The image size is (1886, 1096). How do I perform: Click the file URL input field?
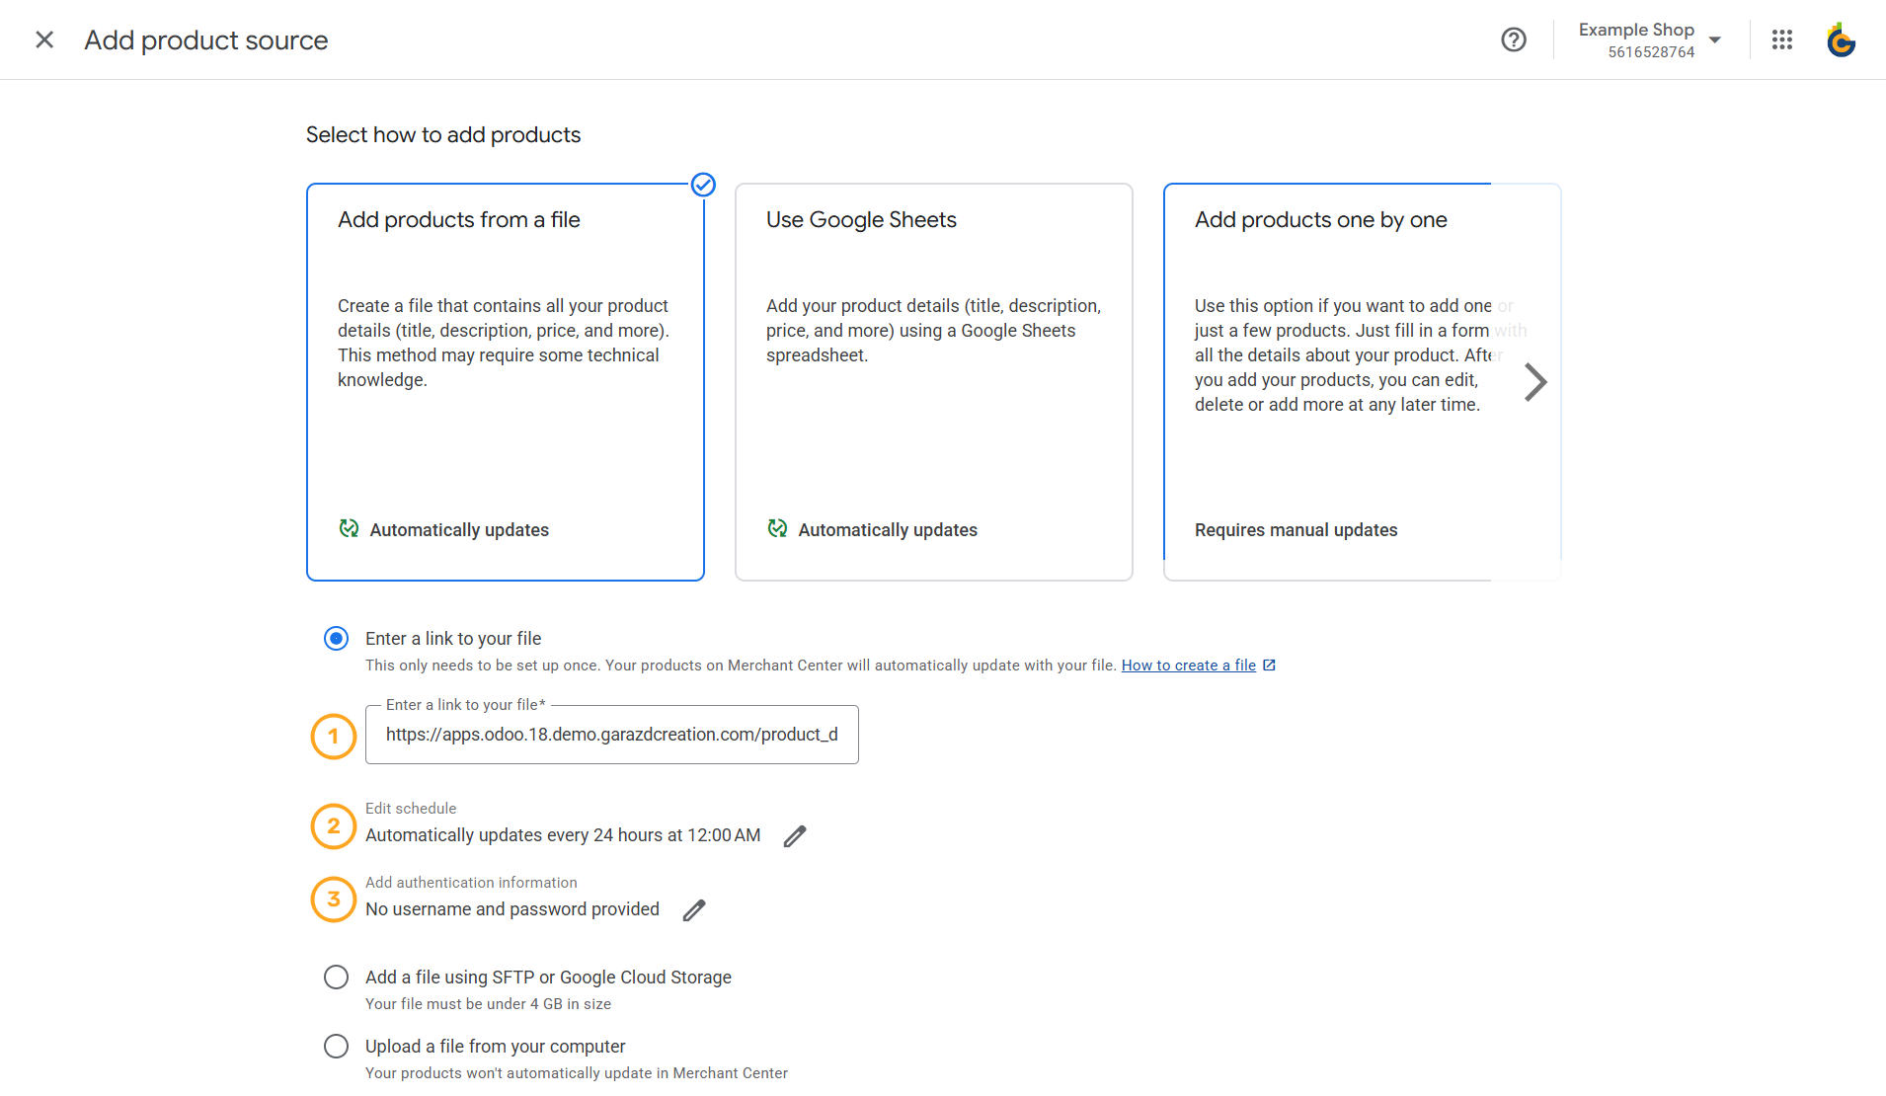point(611,735)
